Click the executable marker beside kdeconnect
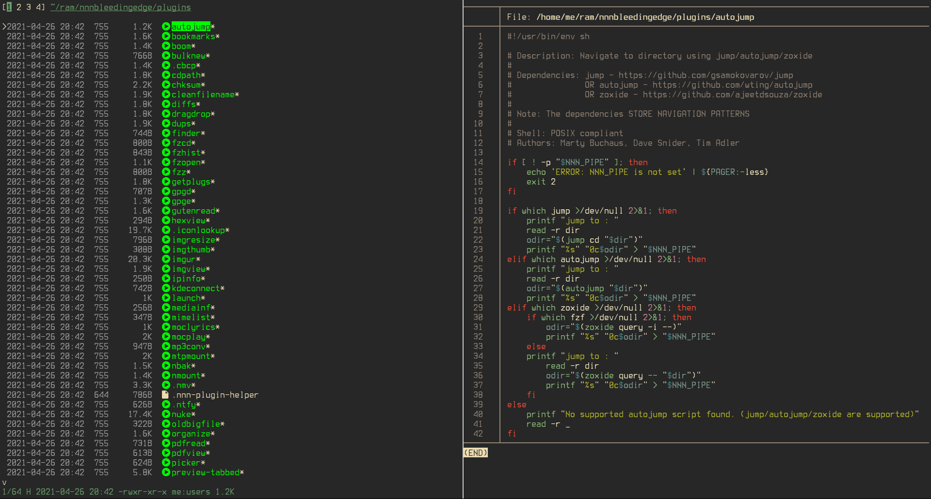The image size is (931, 499). pyautogui.click(x=165, y=288)
